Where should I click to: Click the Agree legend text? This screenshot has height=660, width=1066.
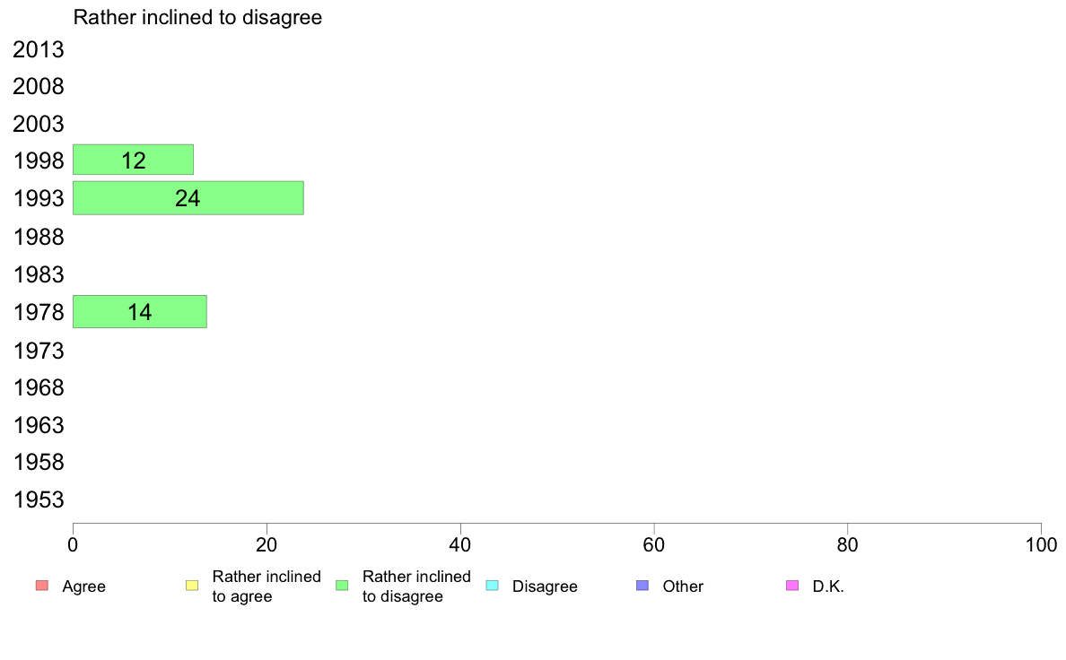point(83,586)
